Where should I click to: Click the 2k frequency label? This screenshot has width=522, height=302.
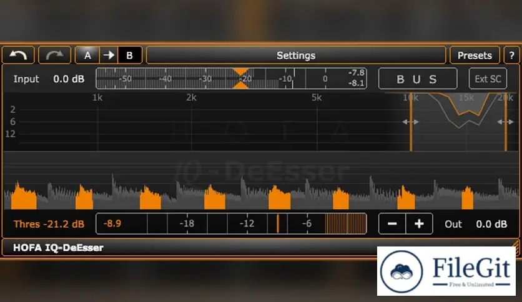pyautogui.click(x=191, y=97)
